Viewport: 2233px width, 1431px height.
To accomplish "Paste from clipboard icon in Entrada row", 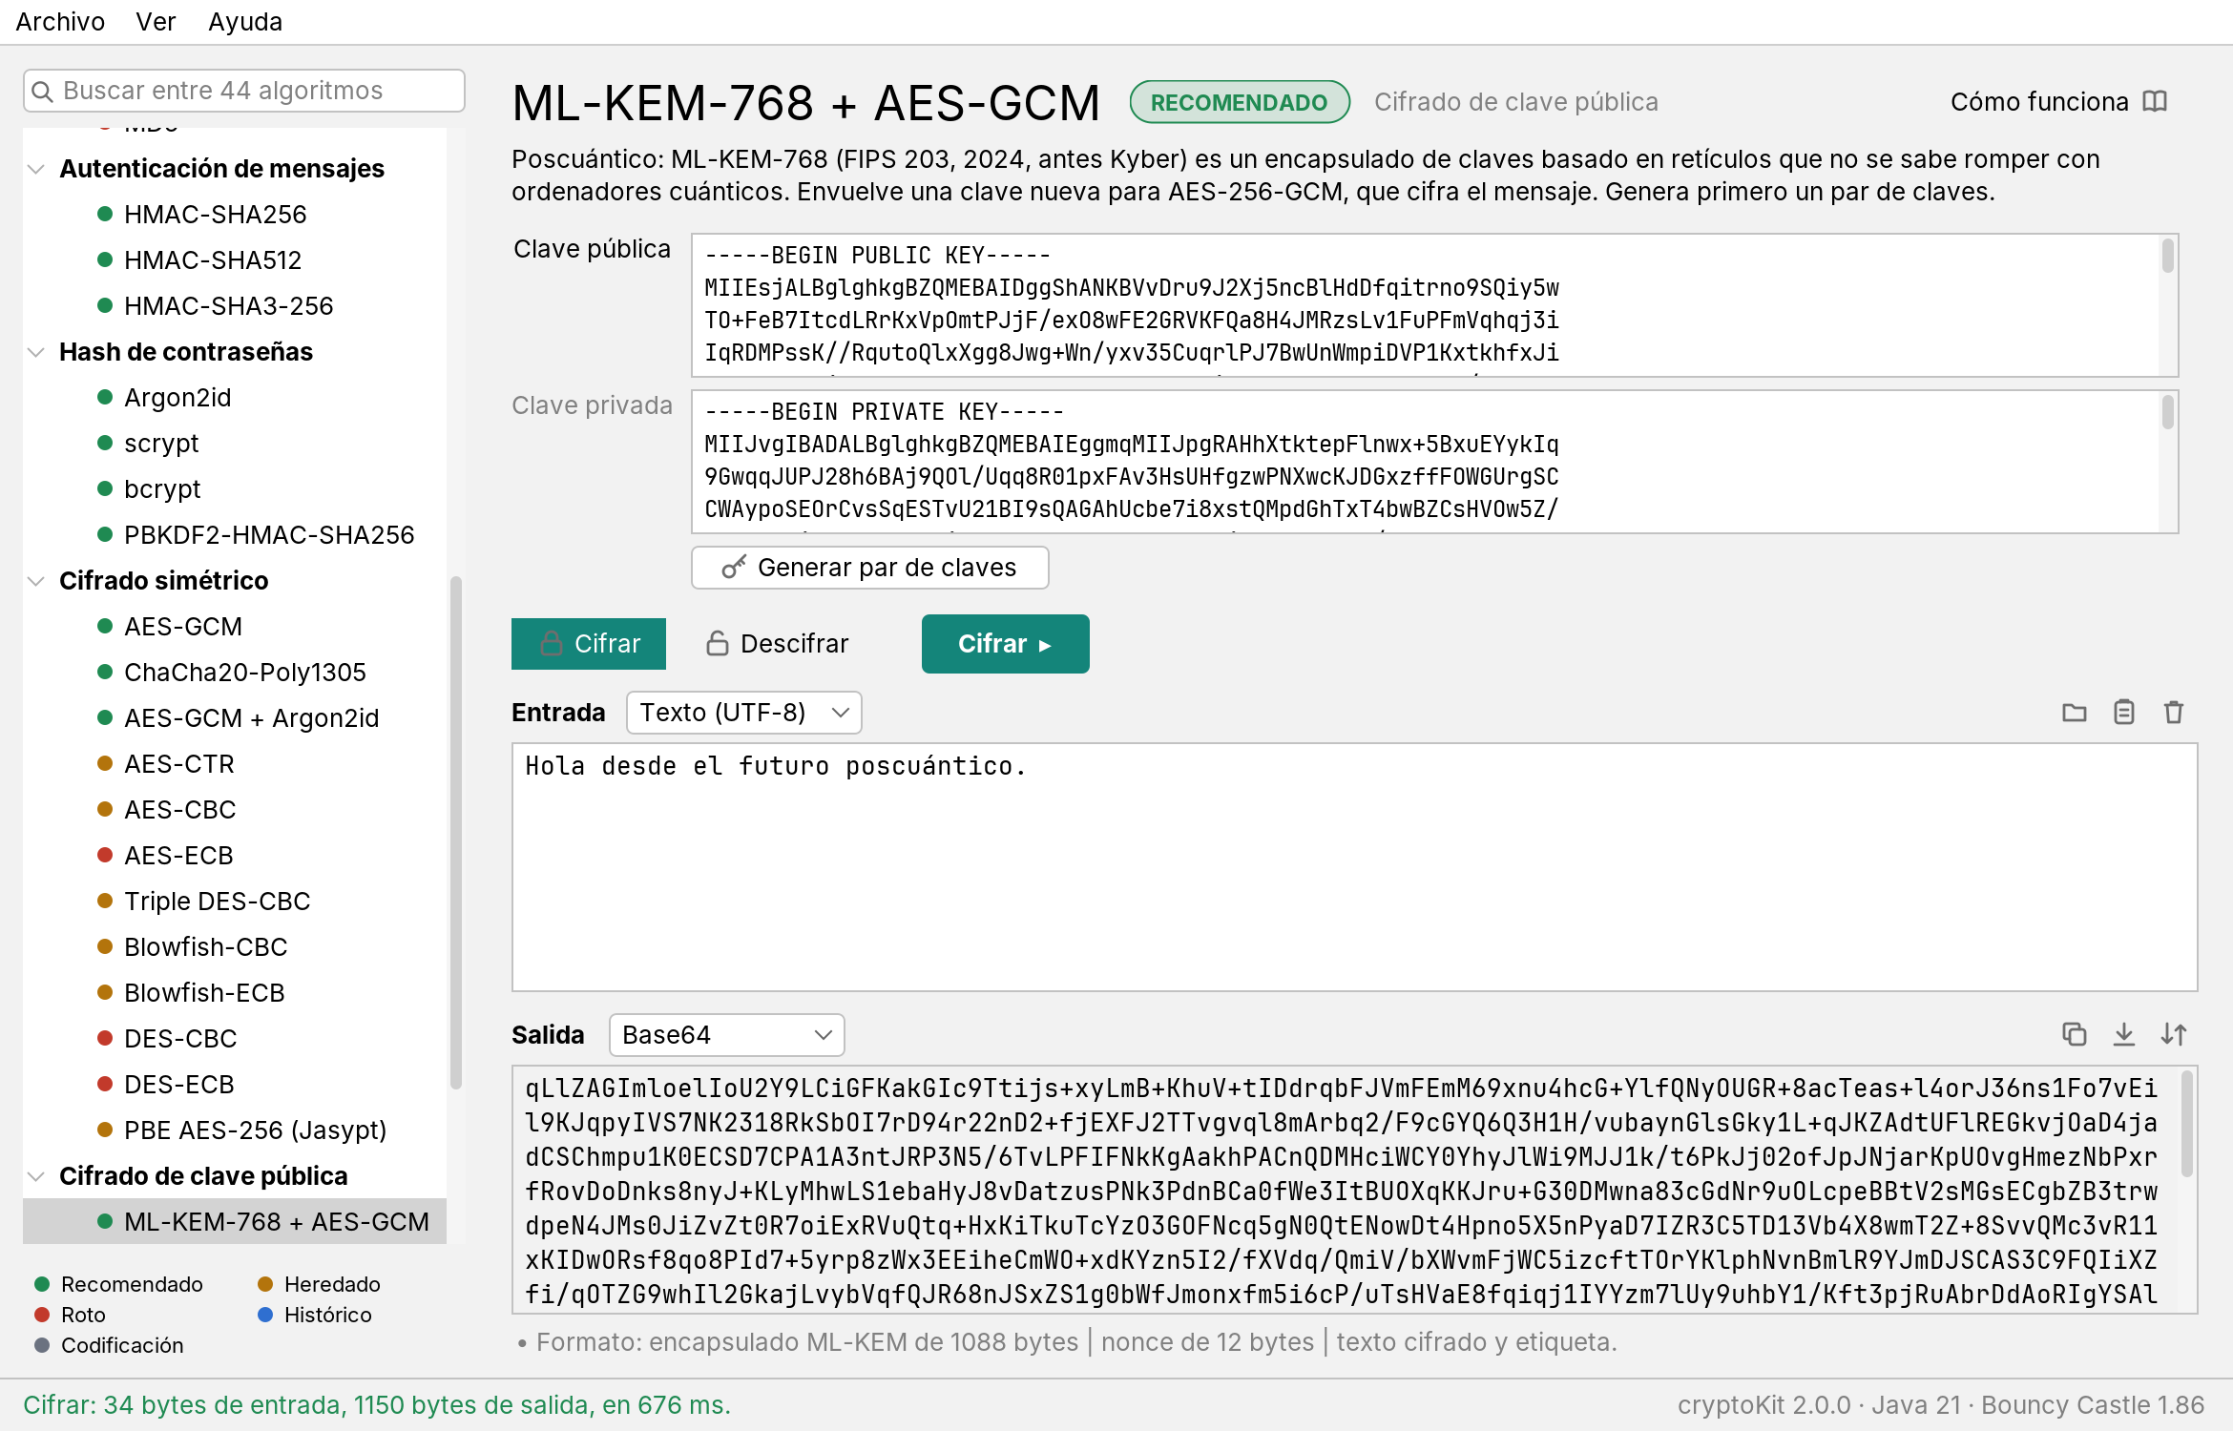I will [x=2123, y=713].
